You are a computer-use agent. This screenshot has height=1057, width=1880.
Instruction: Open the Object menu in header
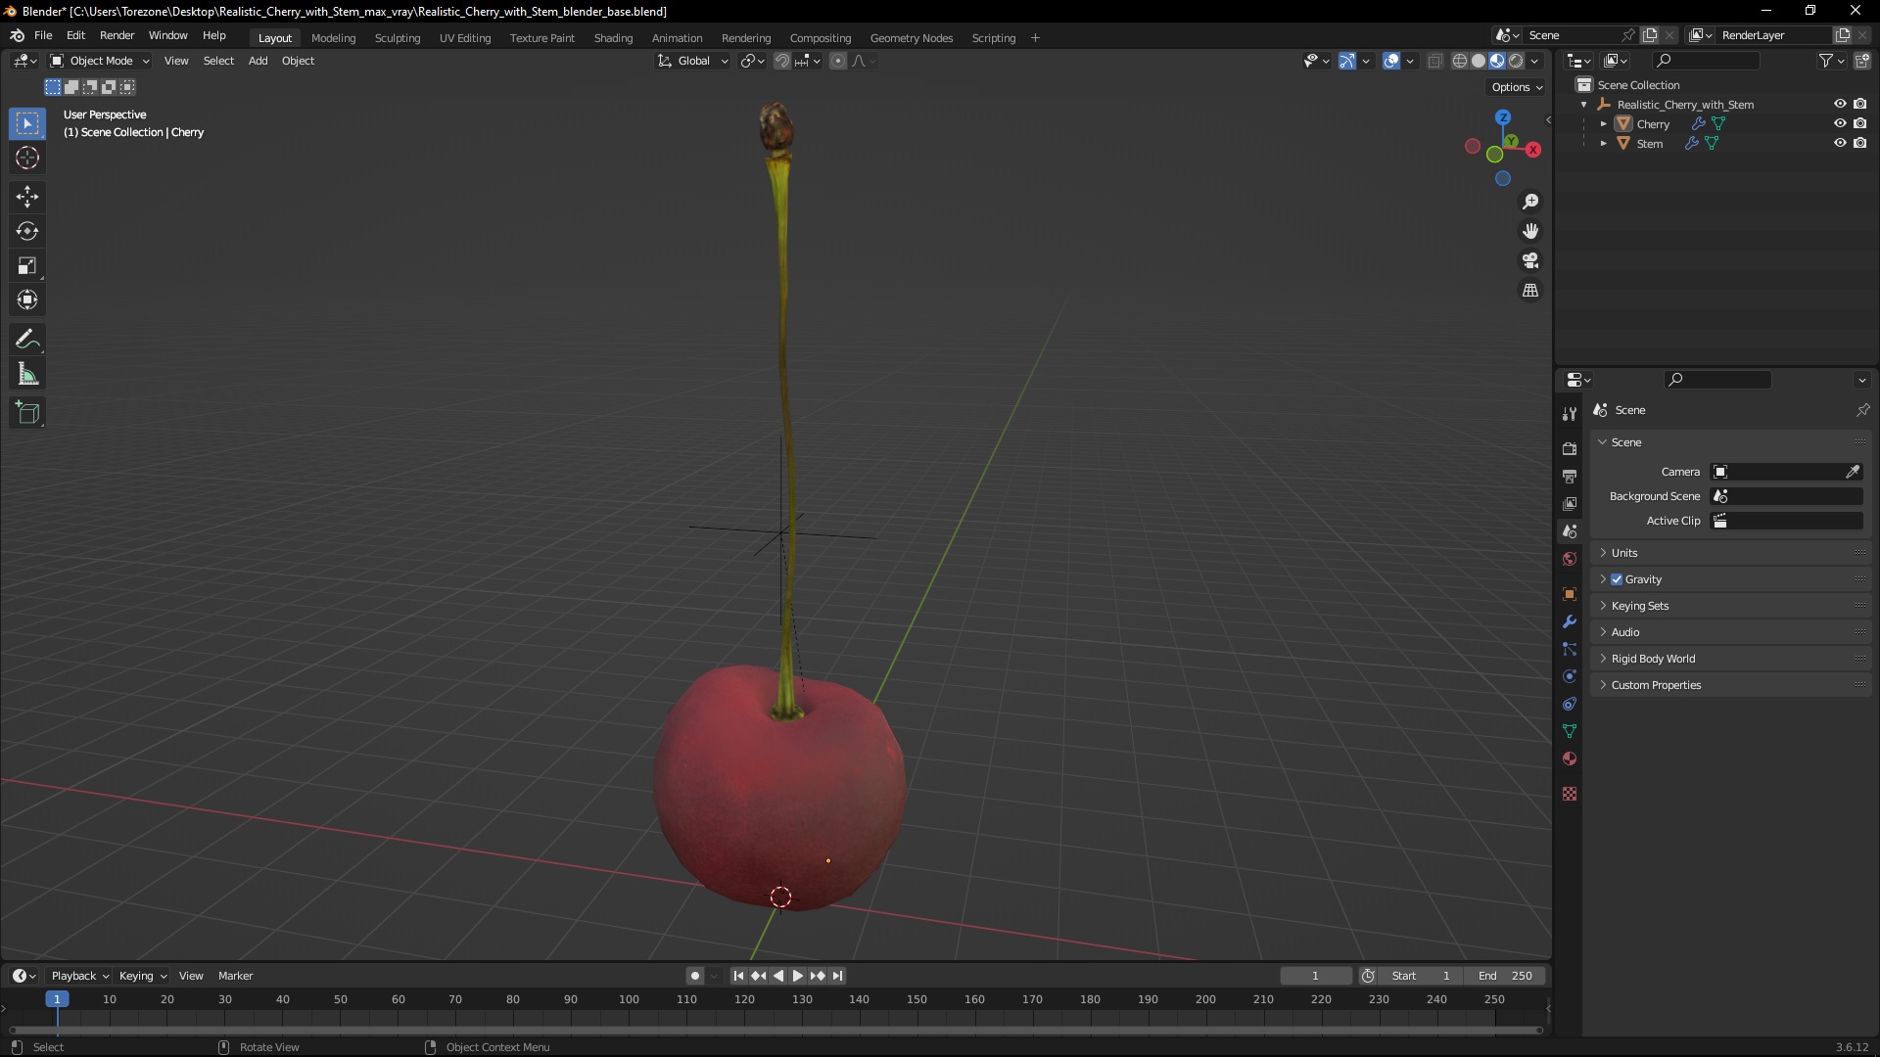click(x=297, y=61)
